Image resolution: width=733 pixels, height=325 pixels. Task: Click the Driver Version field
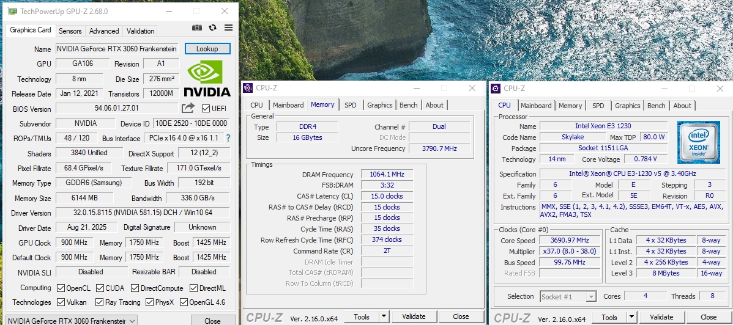(143, 213)
